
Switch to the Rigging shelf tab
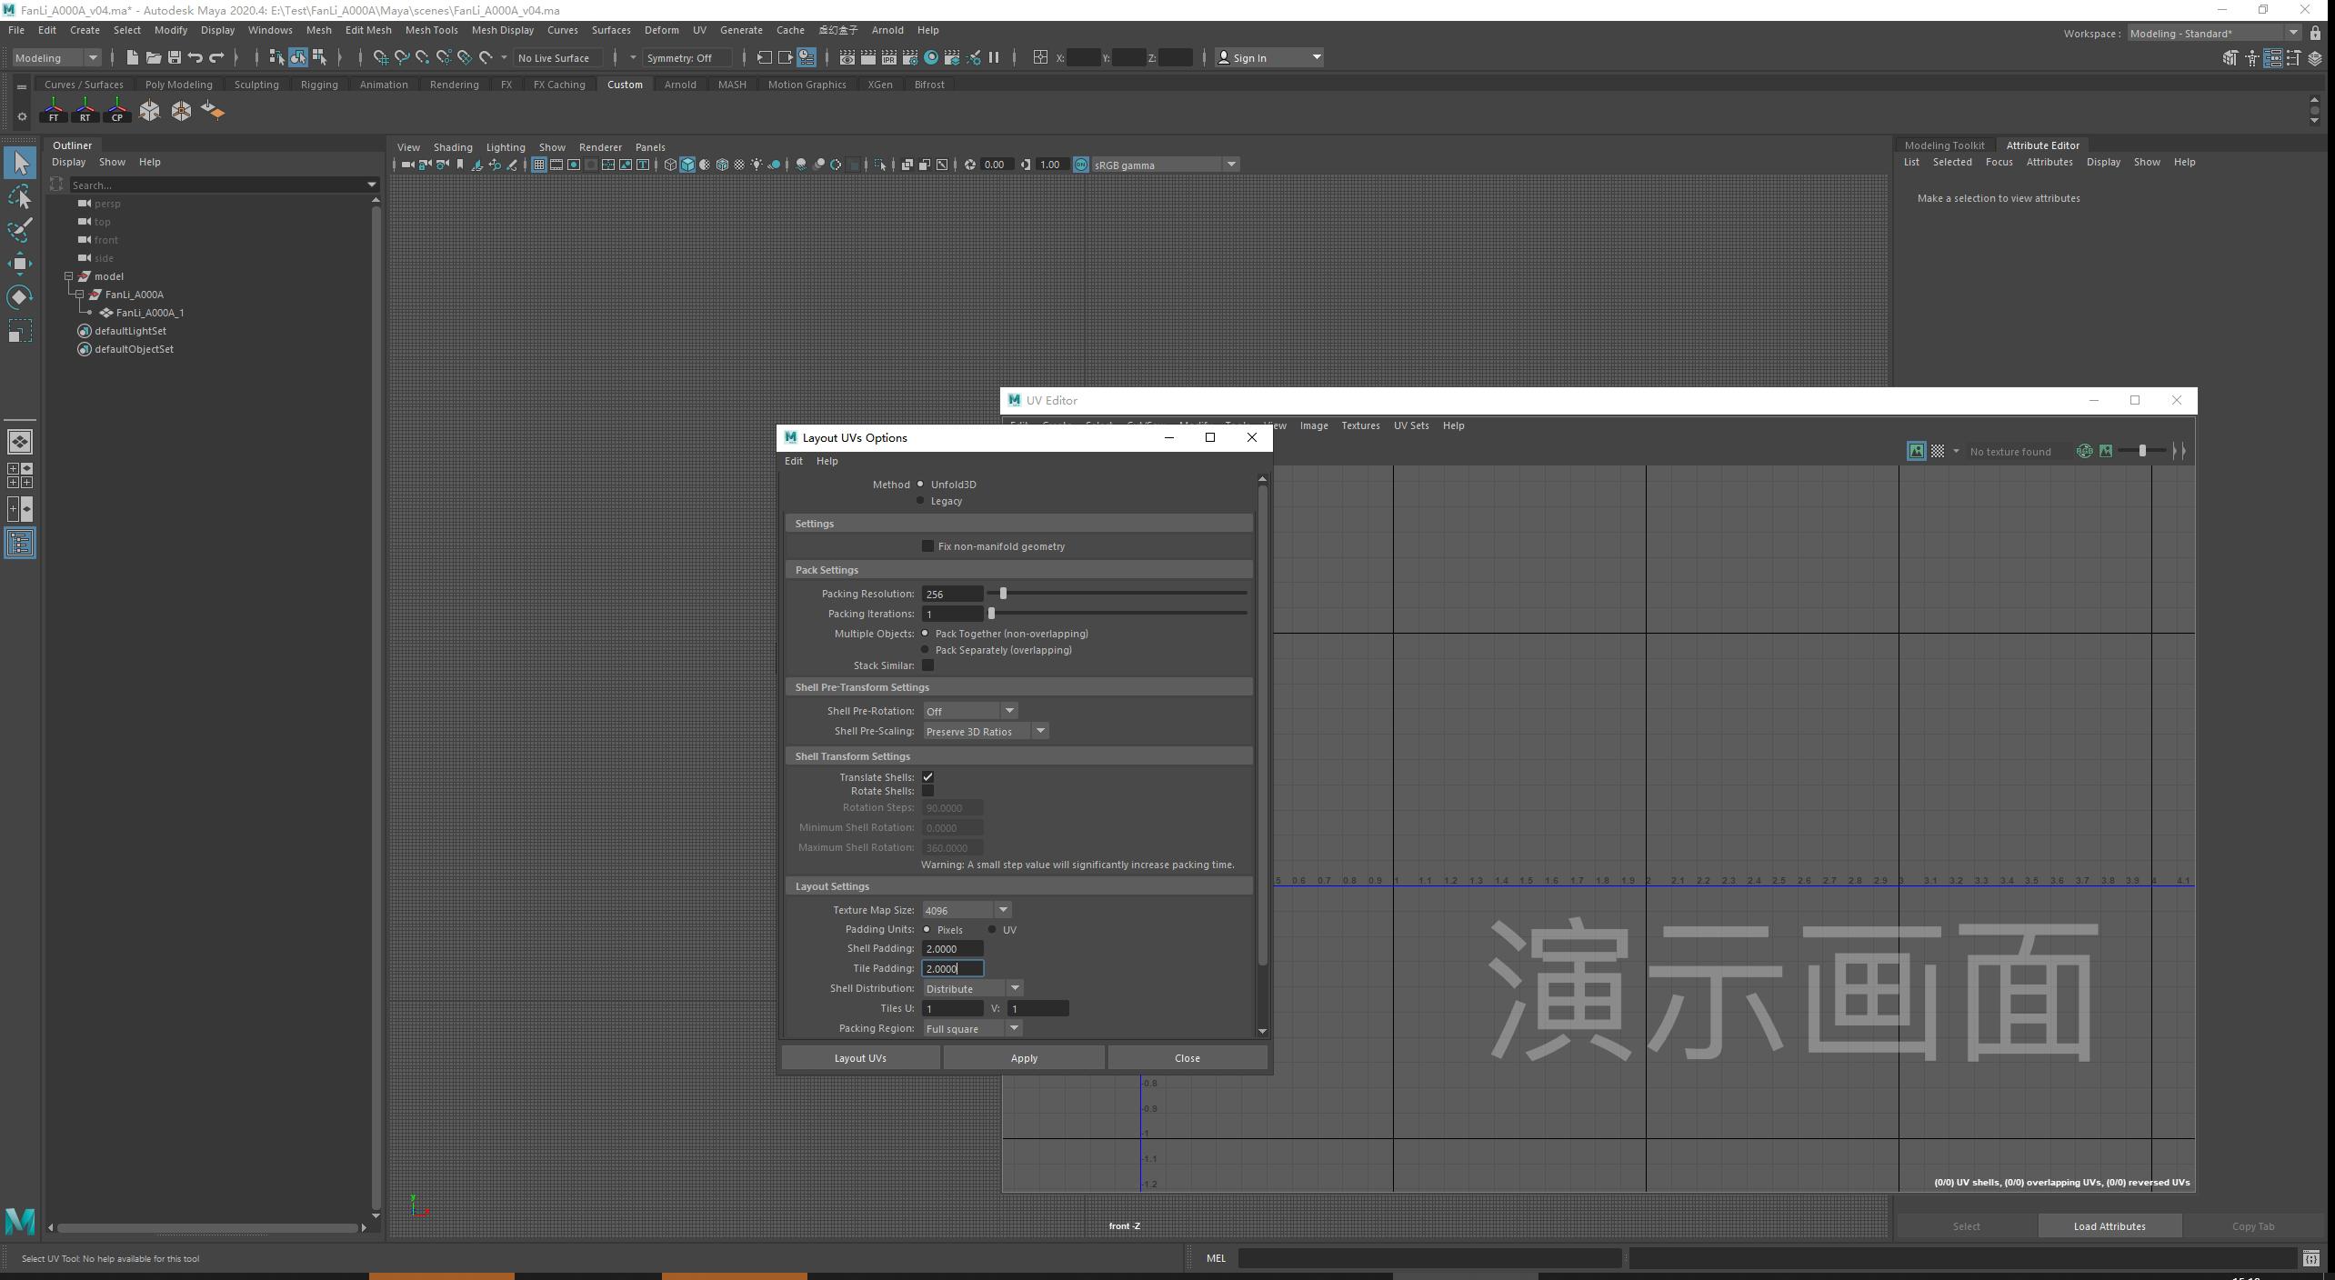pyautogui.click(x=319, y=85)
